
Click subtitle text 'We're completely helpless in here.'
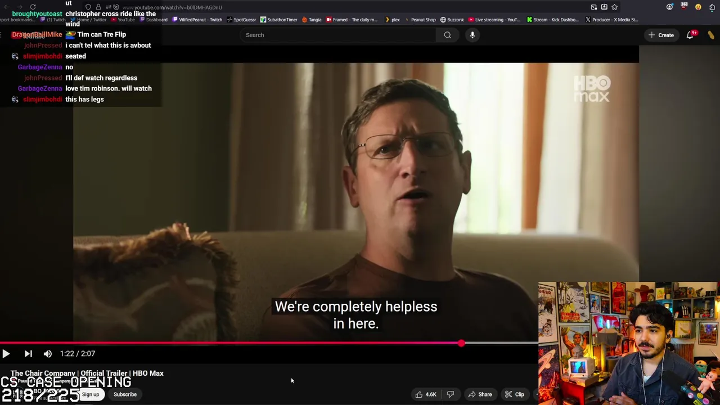[356, 315]
